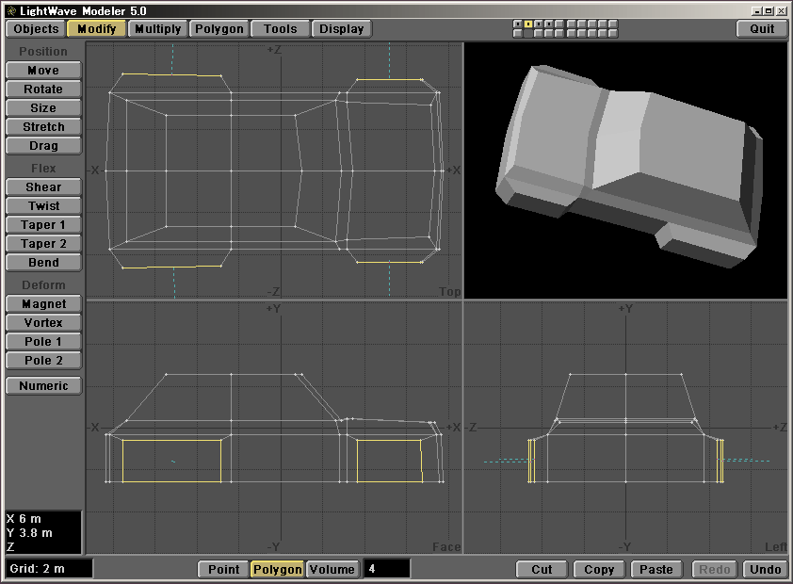Activate the Bend tool
The height and width of the screenshot is (584, 793).
pyautogui.click(x=43, y=263)
